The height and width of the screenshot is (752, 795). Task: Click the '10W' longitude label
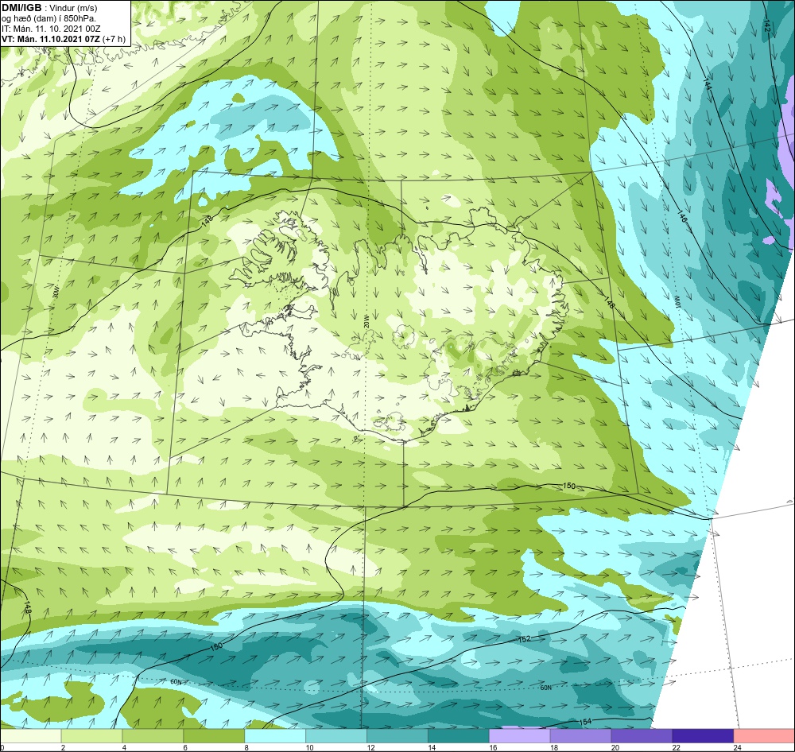tap(677, 302)
